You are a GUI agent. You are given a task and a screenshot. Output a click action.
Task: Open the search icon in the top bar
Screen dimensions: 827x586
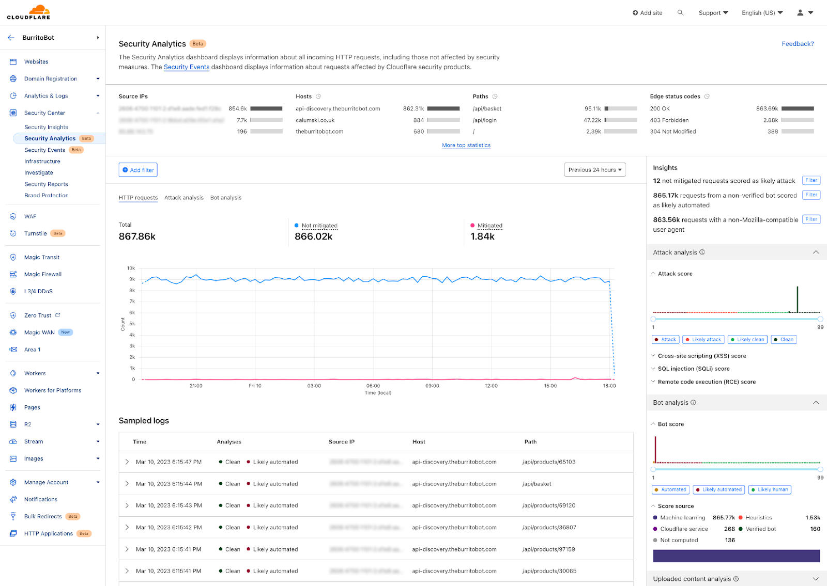[680, 12]
